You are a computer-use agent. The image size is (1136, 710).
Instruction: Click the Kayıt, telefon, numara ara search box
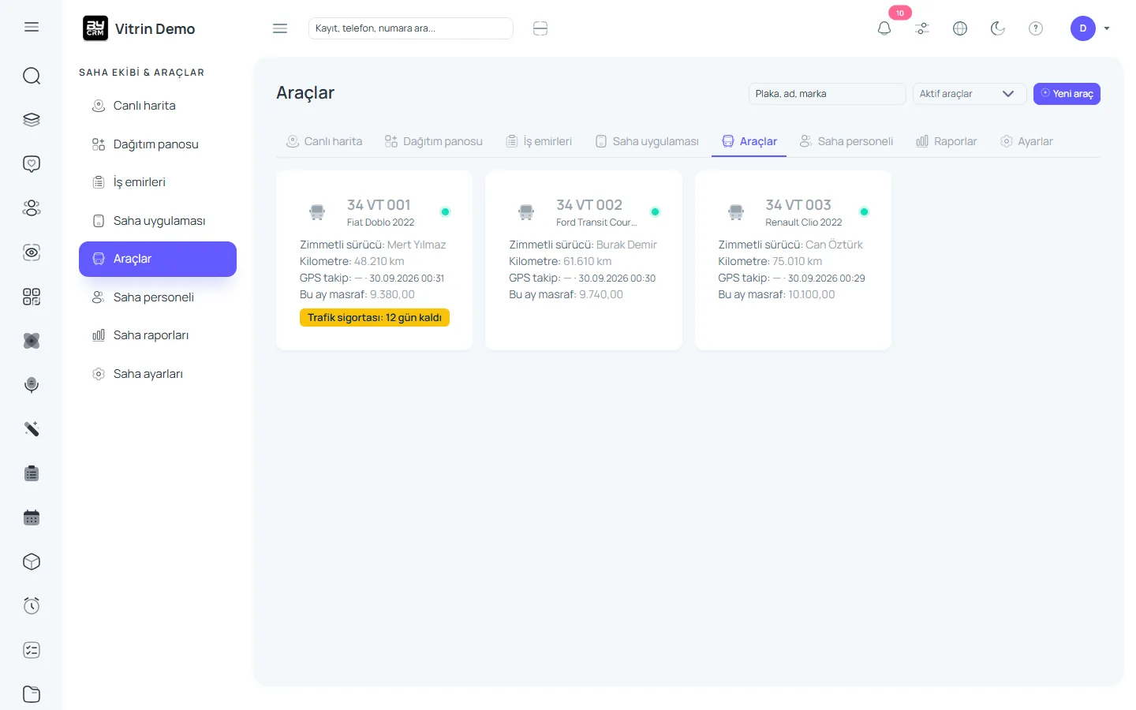tap(411, 28)
